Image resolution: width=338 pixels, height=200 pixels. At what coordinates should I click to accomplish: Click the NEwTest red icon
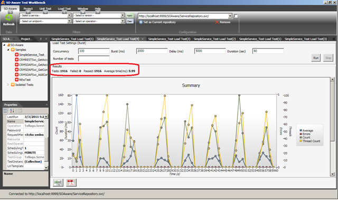point(16,79)
